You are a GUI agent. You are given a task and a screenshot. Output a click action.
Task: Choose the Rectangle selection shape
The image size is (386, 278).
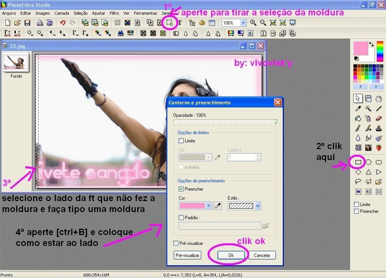pos(358,162)
